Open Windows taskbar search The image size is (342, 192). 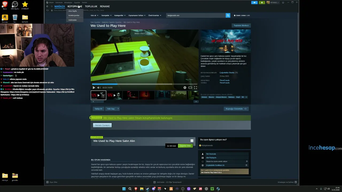pos(130,189)
